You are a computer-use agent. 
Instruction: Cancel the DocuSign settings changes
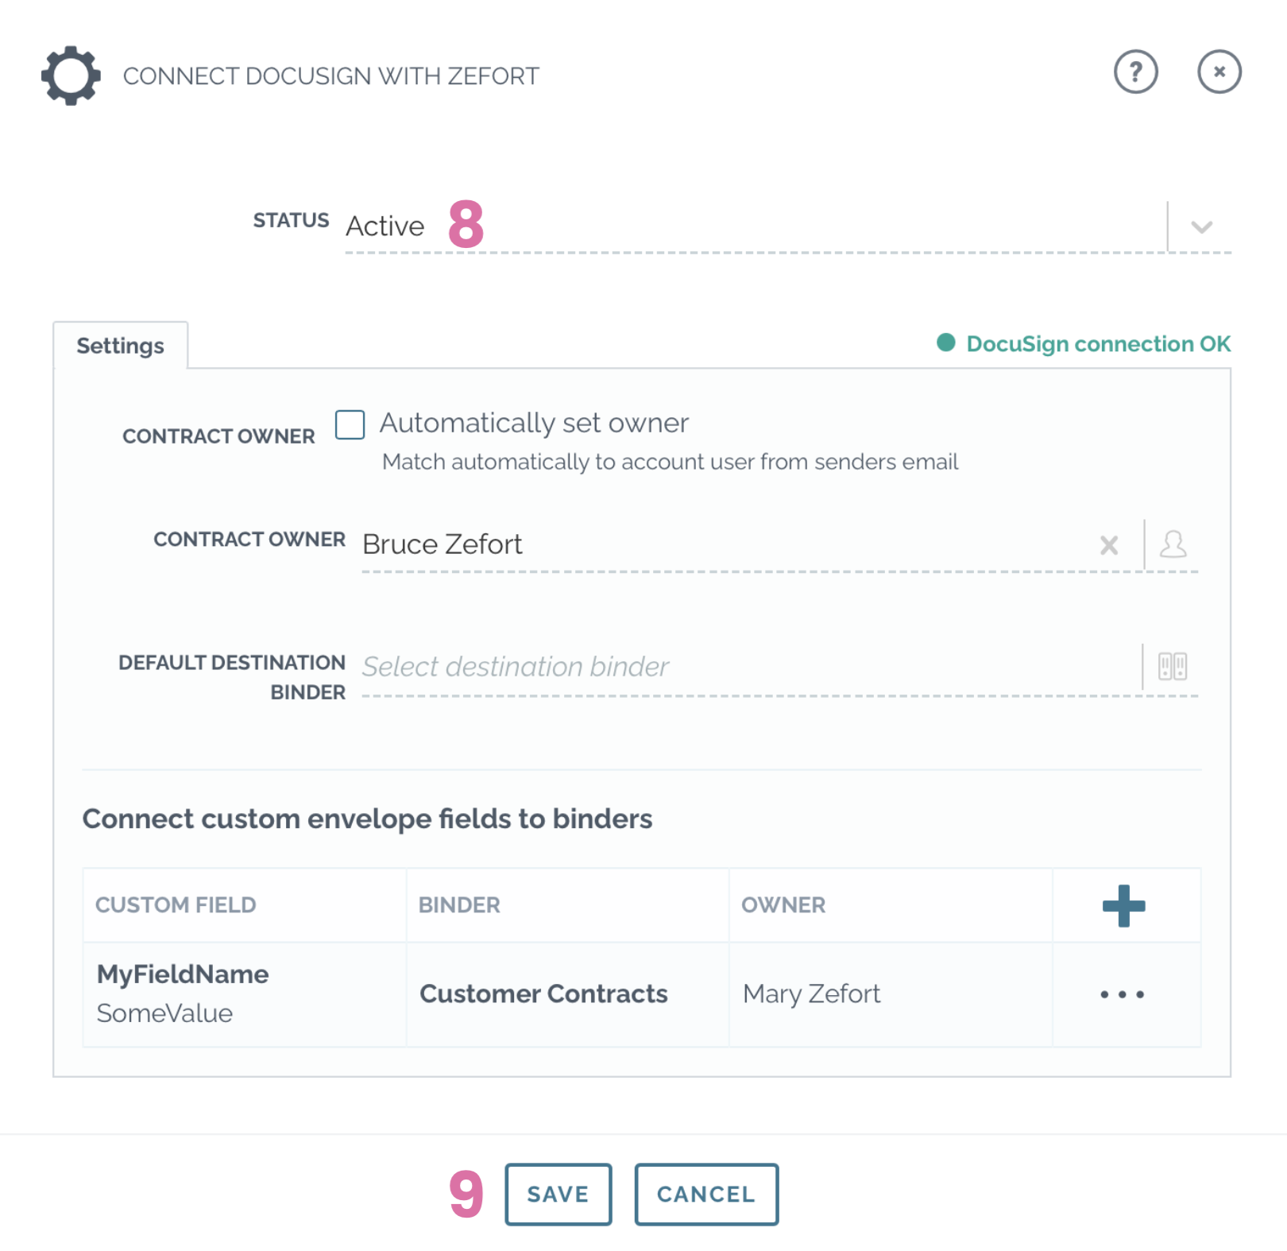(x=705, y=1194)
